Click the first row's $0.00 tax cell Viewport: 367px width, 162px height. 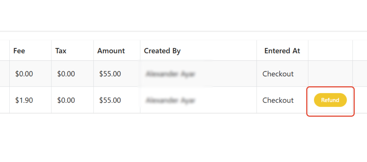coord(66,74)
